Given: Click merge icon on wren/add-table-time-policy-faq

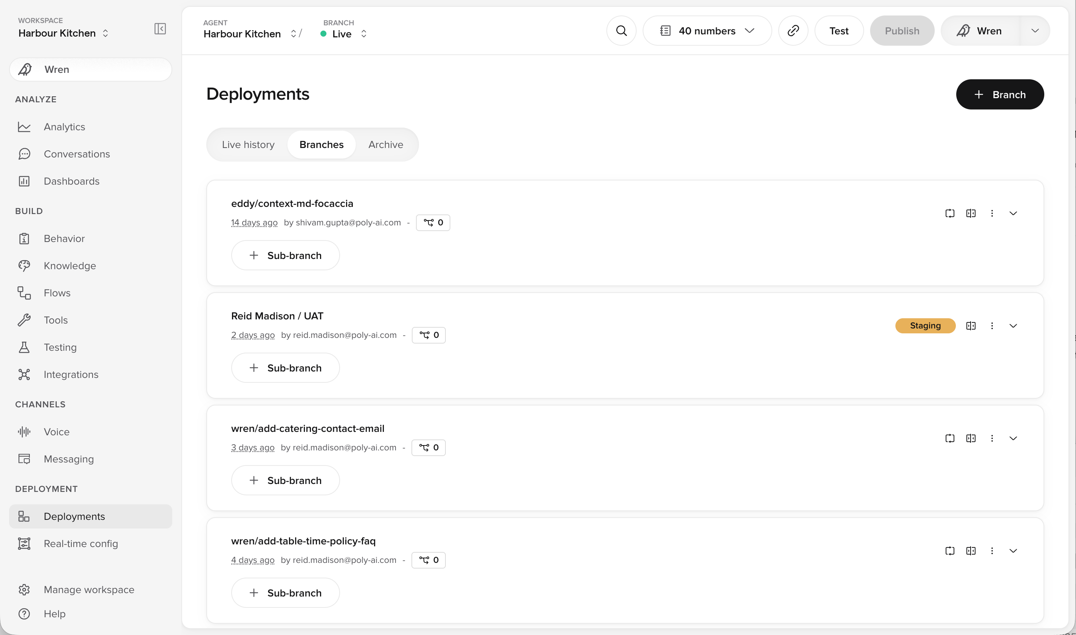Looking at the screenshot, I should [950, 551].
